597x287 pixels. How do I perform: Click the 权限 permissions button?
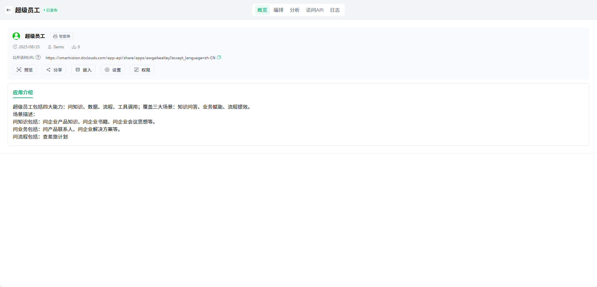point(142,70)
